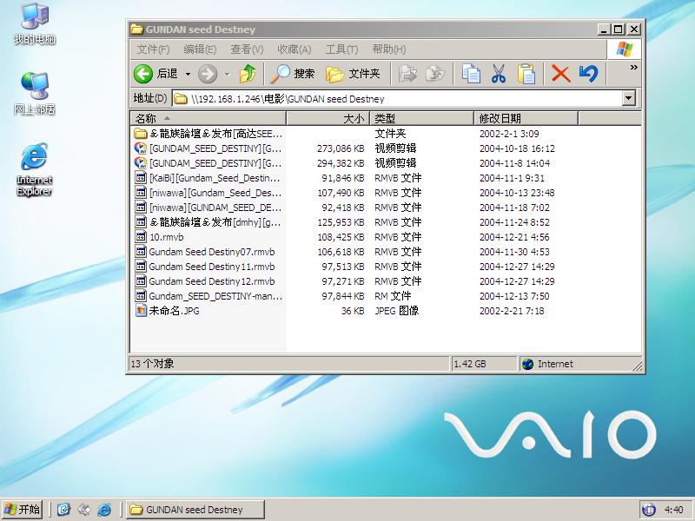Viewport: 695px width, 521px height.
Task: Select the 10.rmvb file icon
Action: pyautogui.click(x=141, y=237)
